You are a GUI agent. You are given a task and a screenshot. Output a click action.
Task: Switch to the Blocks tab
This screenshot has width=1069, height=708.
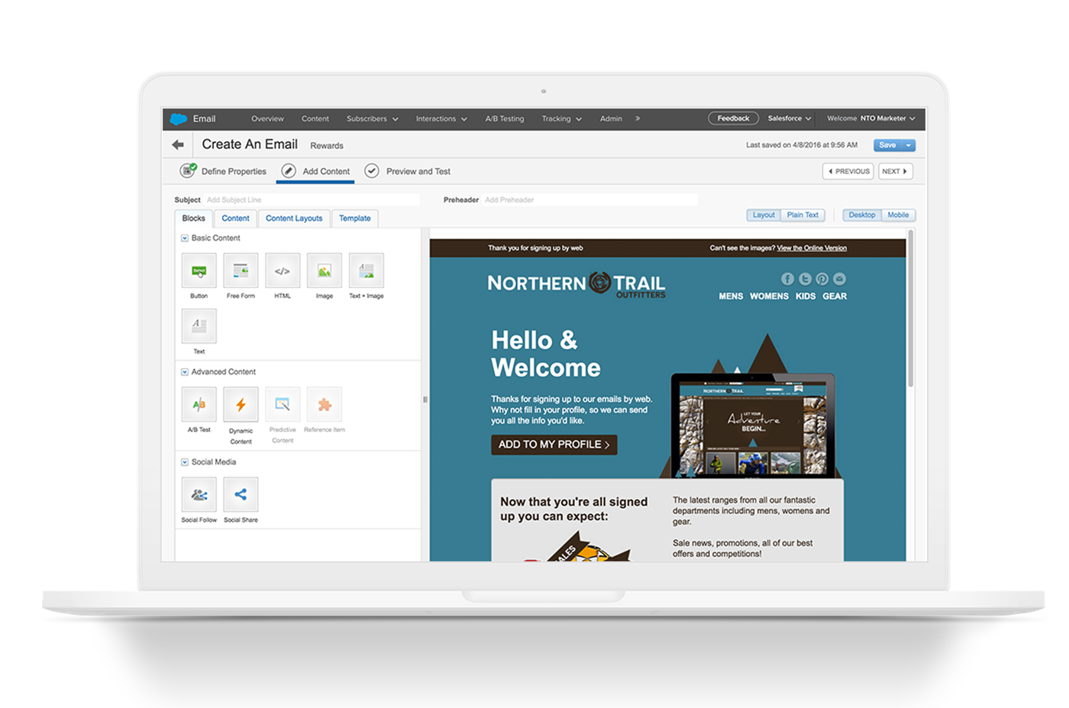194,218
